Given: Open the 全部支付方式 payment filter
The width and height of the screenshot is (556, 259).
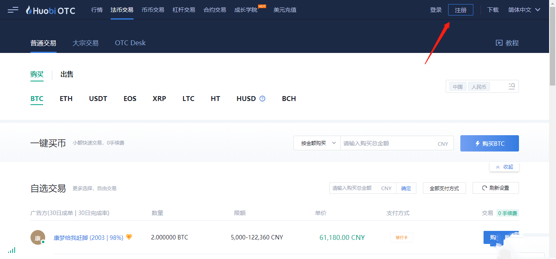Looking at the screenshot, I should [444, 188].
